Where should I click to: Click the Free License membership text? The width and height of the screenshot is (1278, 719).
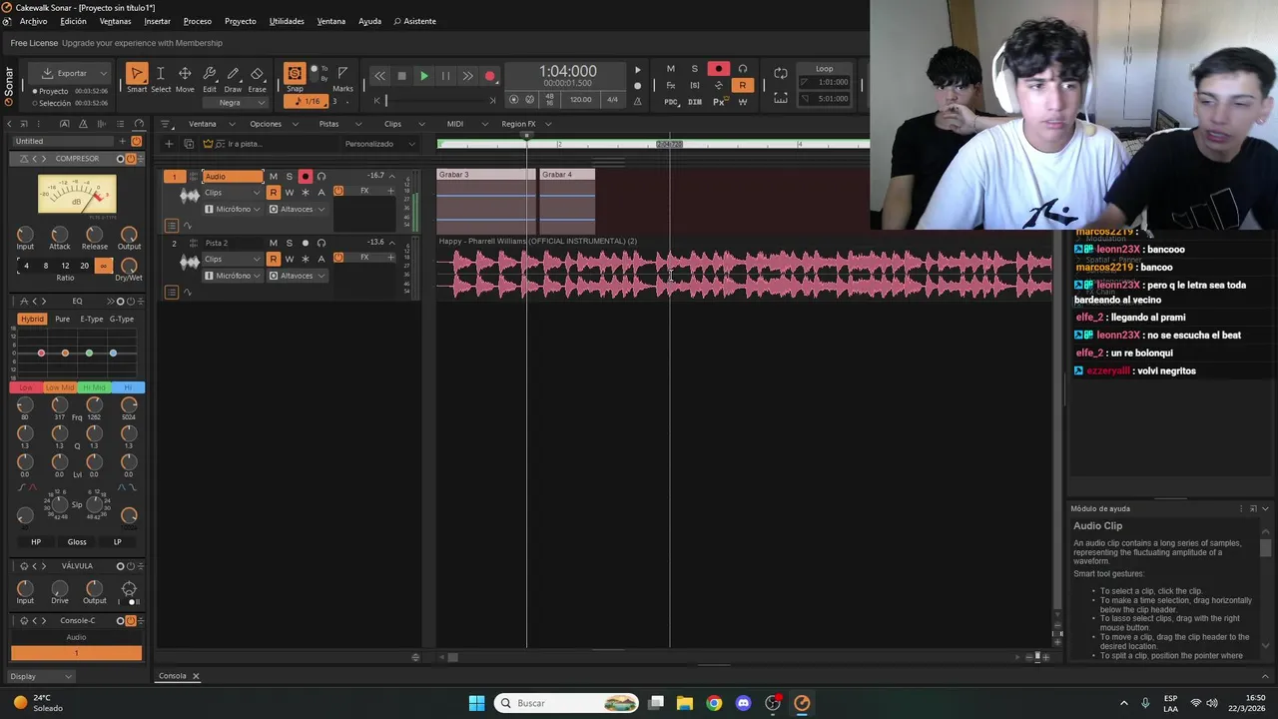[116, 43]
